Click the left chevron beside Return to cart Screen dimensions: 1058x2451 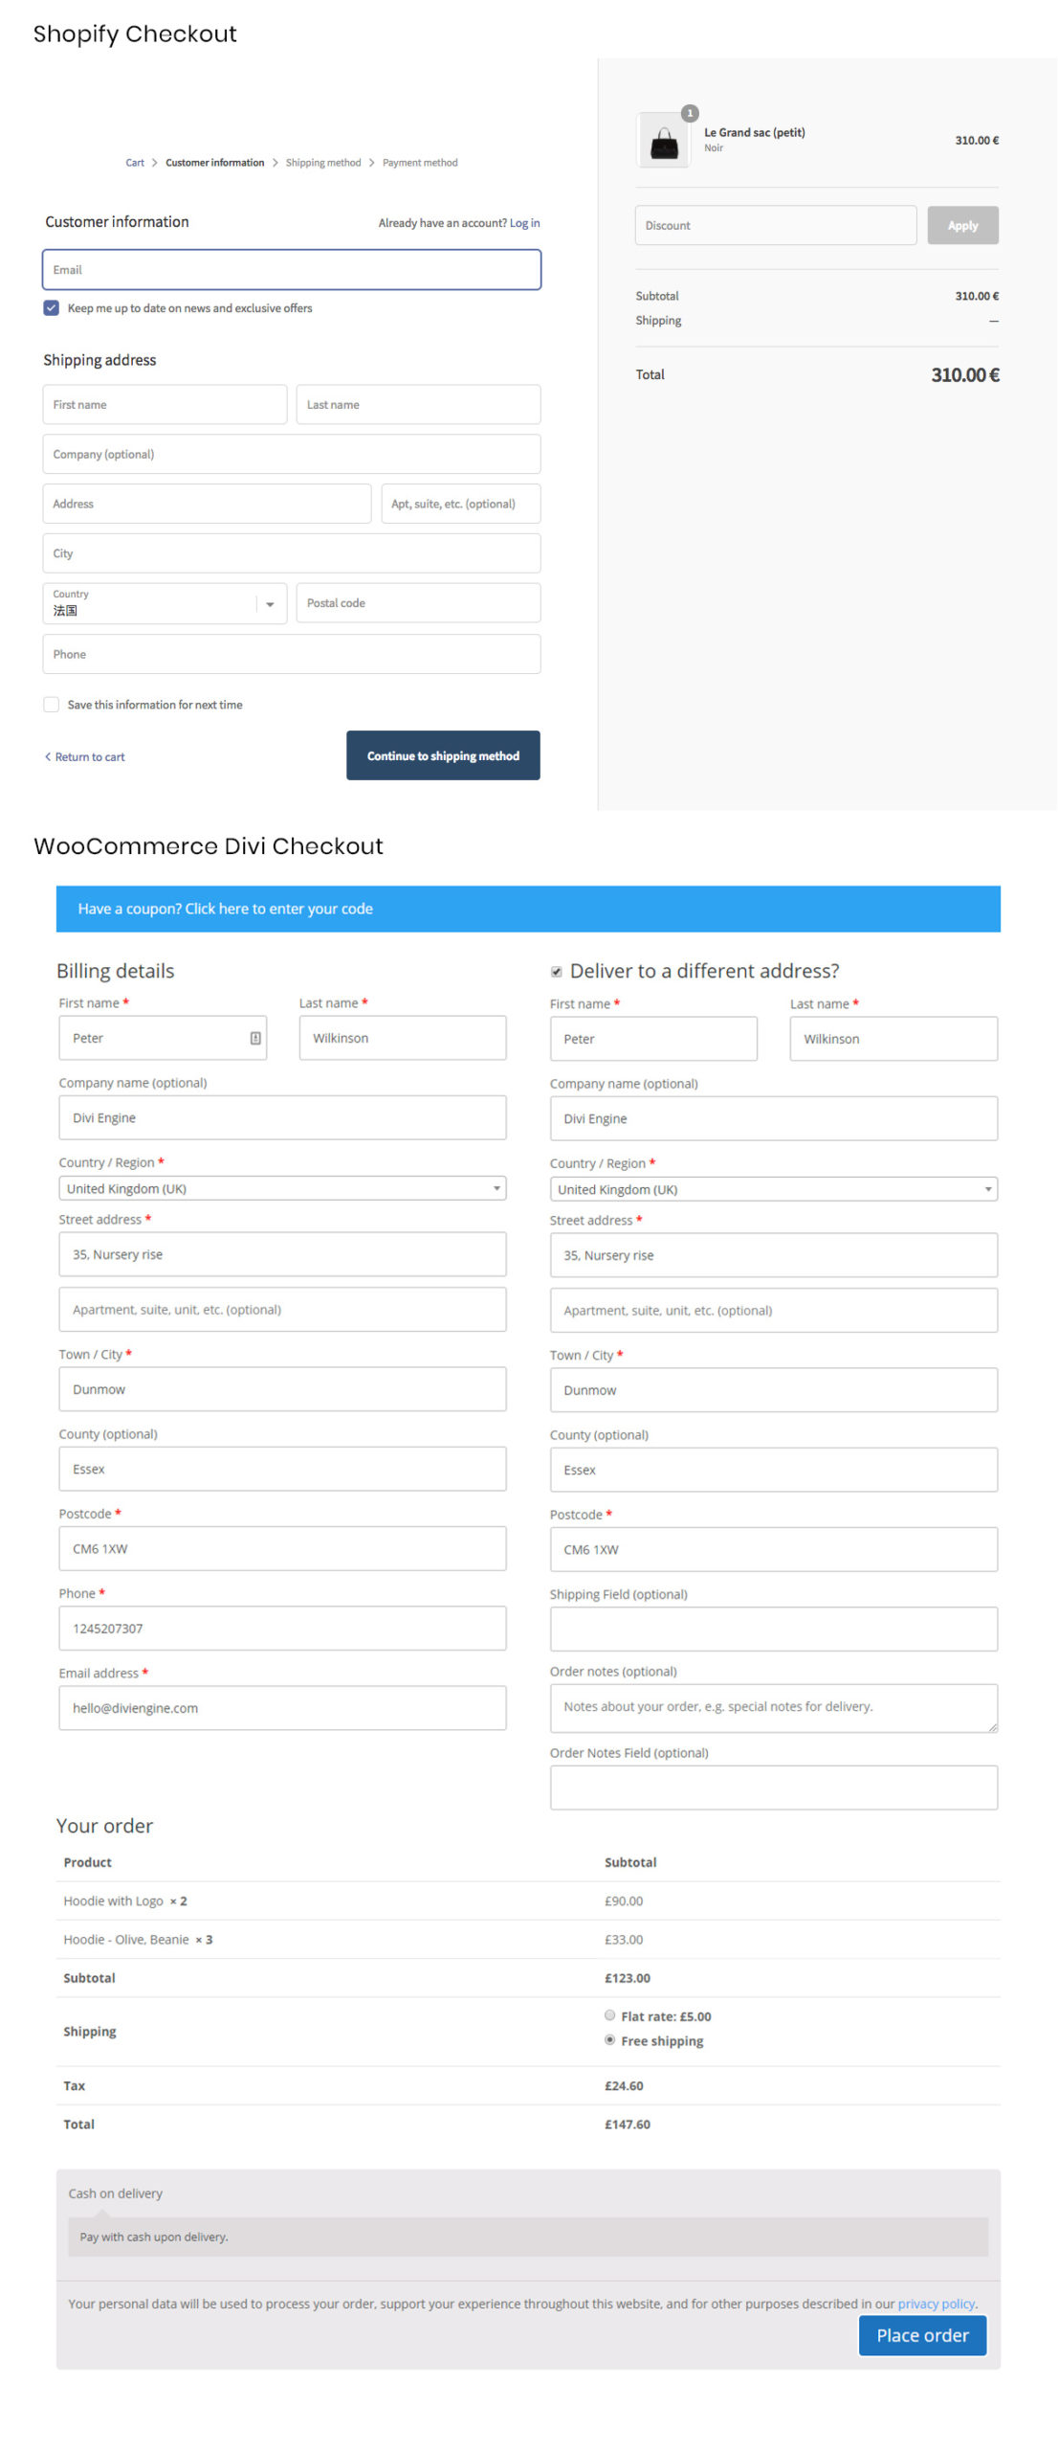coord(48,756)
